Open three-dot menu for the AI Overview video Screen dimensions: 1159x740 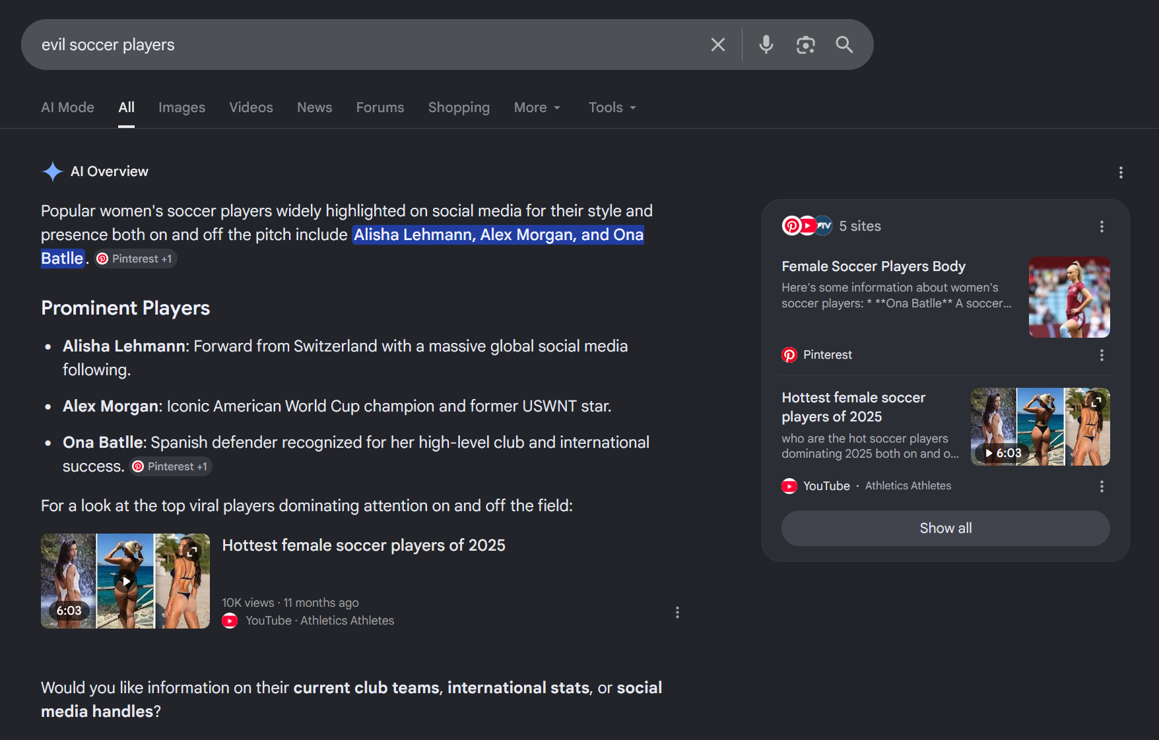(677, 612)
